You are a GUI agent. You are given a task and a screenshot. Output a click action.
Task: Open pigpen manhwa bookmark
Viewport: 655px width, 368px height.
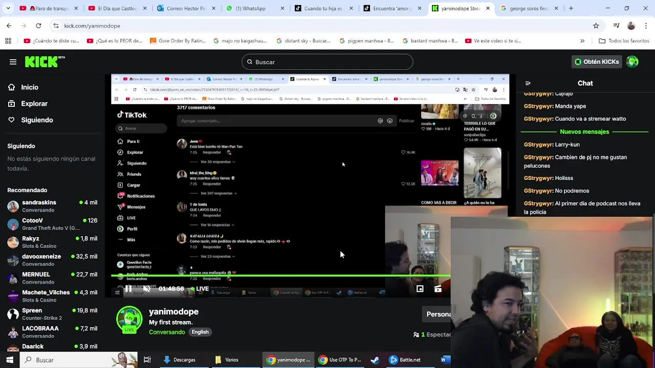tap(366, 41)
